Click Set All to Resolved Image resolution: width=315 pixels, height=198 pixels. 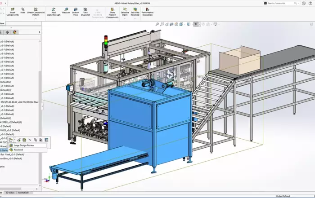coord(135,12)
